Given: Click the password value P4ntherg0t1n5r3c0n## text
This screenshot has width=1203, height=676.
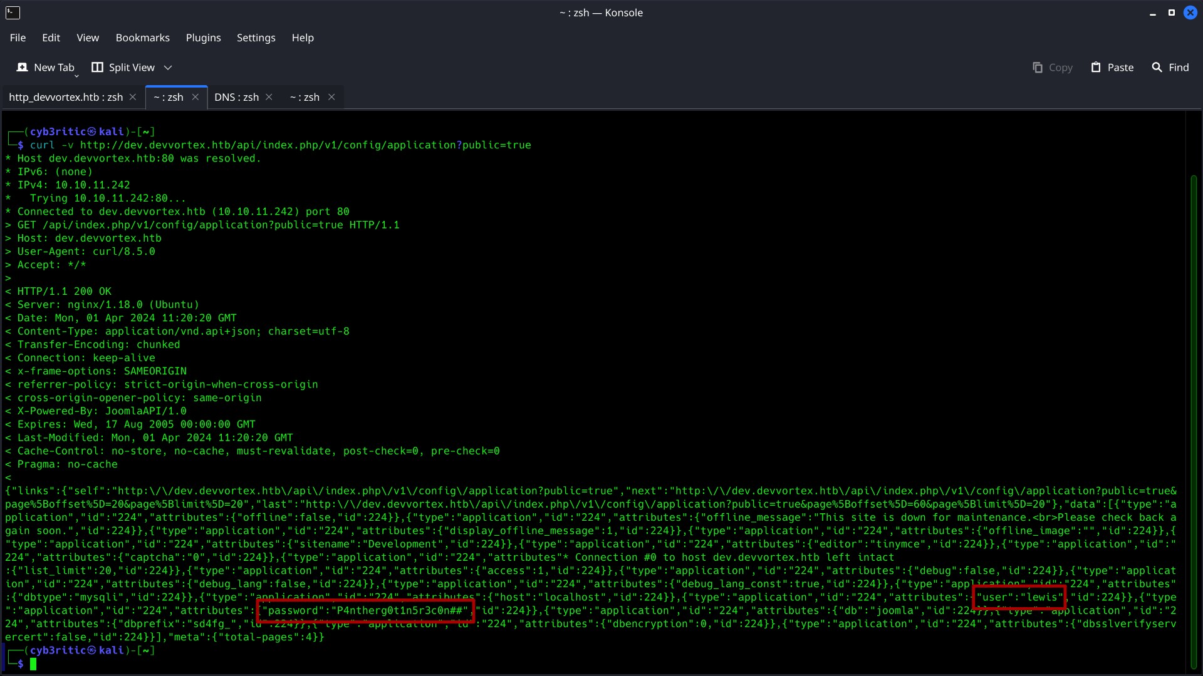Looking at the screenshot, I should tap(400, 611).
